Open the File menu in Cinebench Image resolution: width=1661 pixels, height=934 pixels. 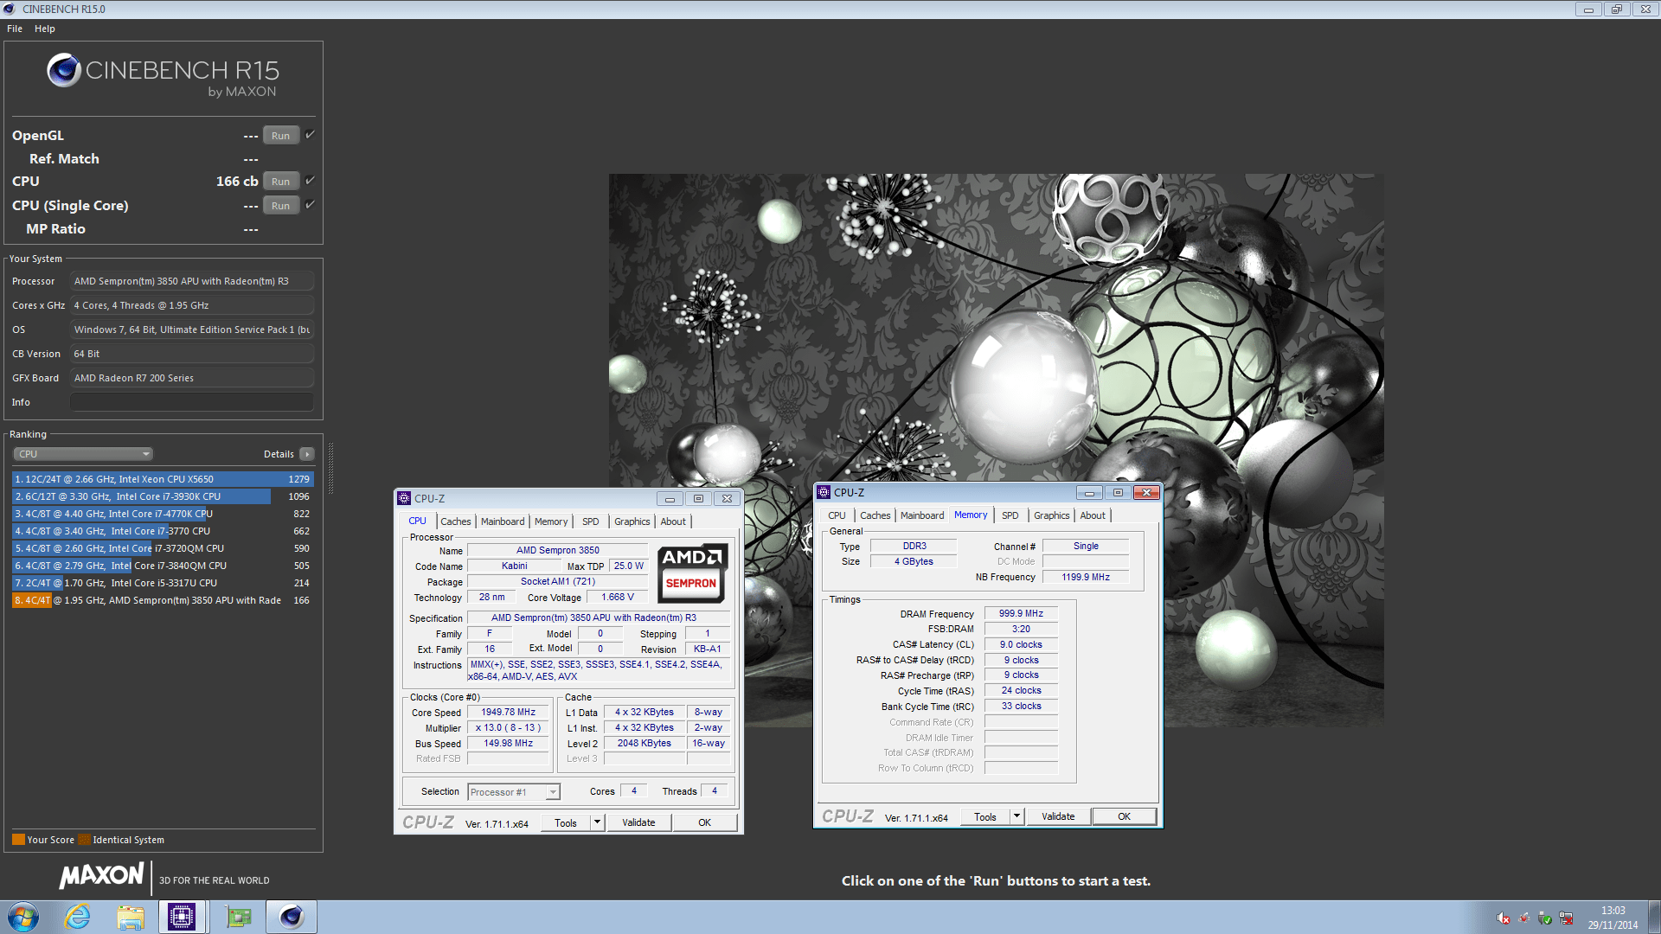pyautogui.click(x=14, y=29)
